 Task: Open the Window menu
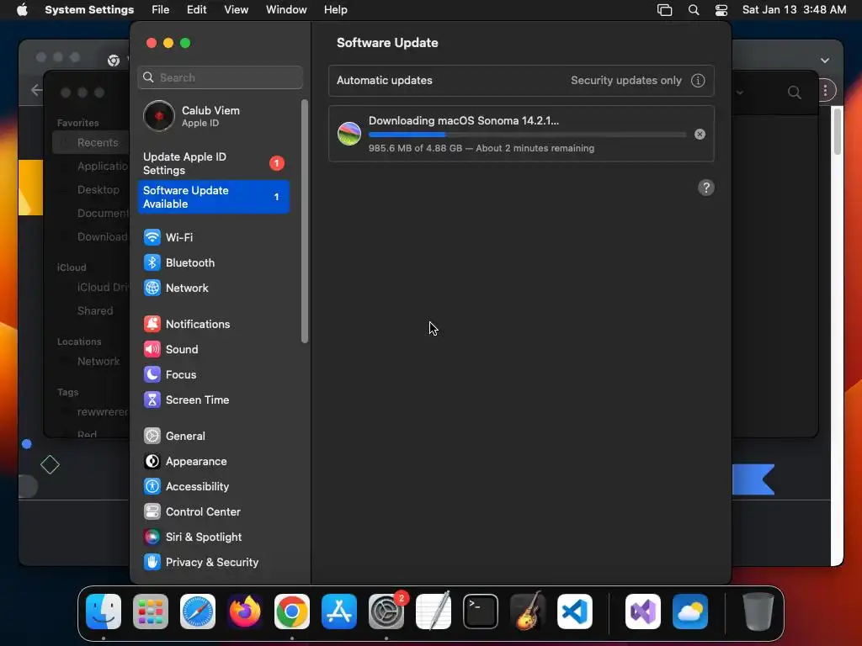click(286, 10)
